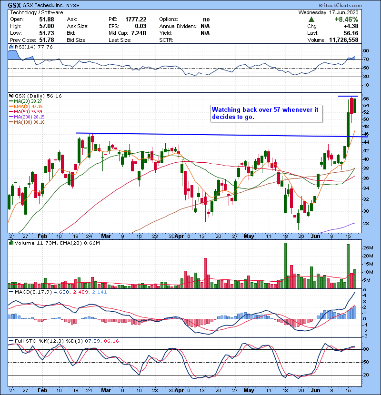Click the MA(100) 38.10 legend entry
Screen dimensions: 381x395
point(27,122)
